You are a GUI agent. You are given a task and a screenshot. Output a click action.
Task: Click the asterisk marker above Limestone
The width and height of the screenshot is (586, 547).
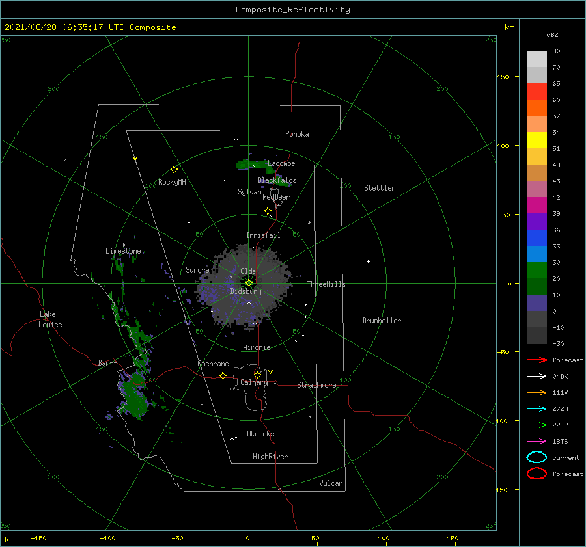[123, 245]
